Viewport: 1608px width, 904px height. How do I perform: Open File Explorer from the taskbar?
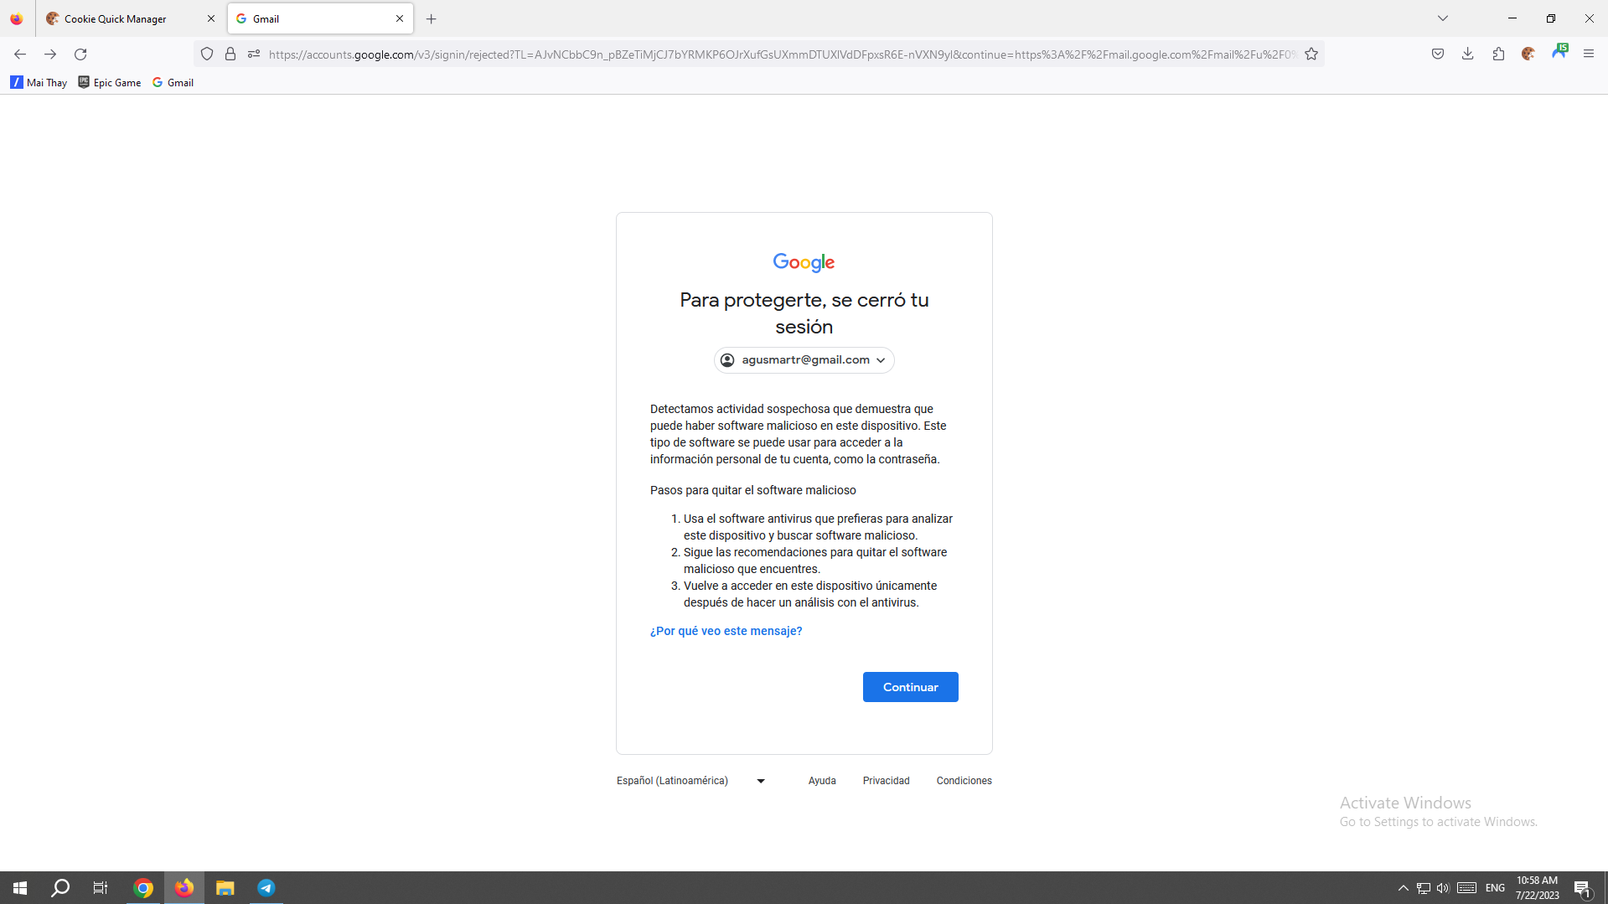pos(225,888)
